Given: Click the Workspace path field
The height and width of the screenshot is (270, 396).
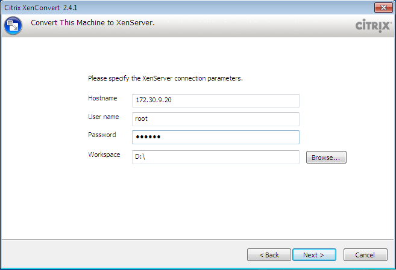Looking at the screenshot, I should (215, 157).
